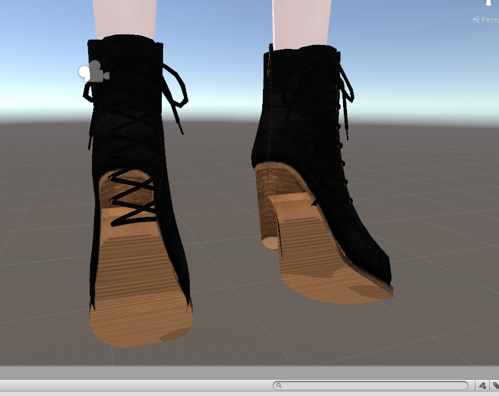499x396 pixels.
Task: Click the magnifier icon in search bar
Action: click(x=279, y=386)
